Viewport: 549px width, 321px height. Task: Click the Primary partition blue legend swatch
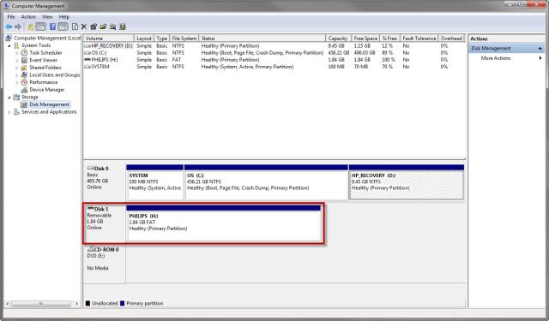coord(122,303)
